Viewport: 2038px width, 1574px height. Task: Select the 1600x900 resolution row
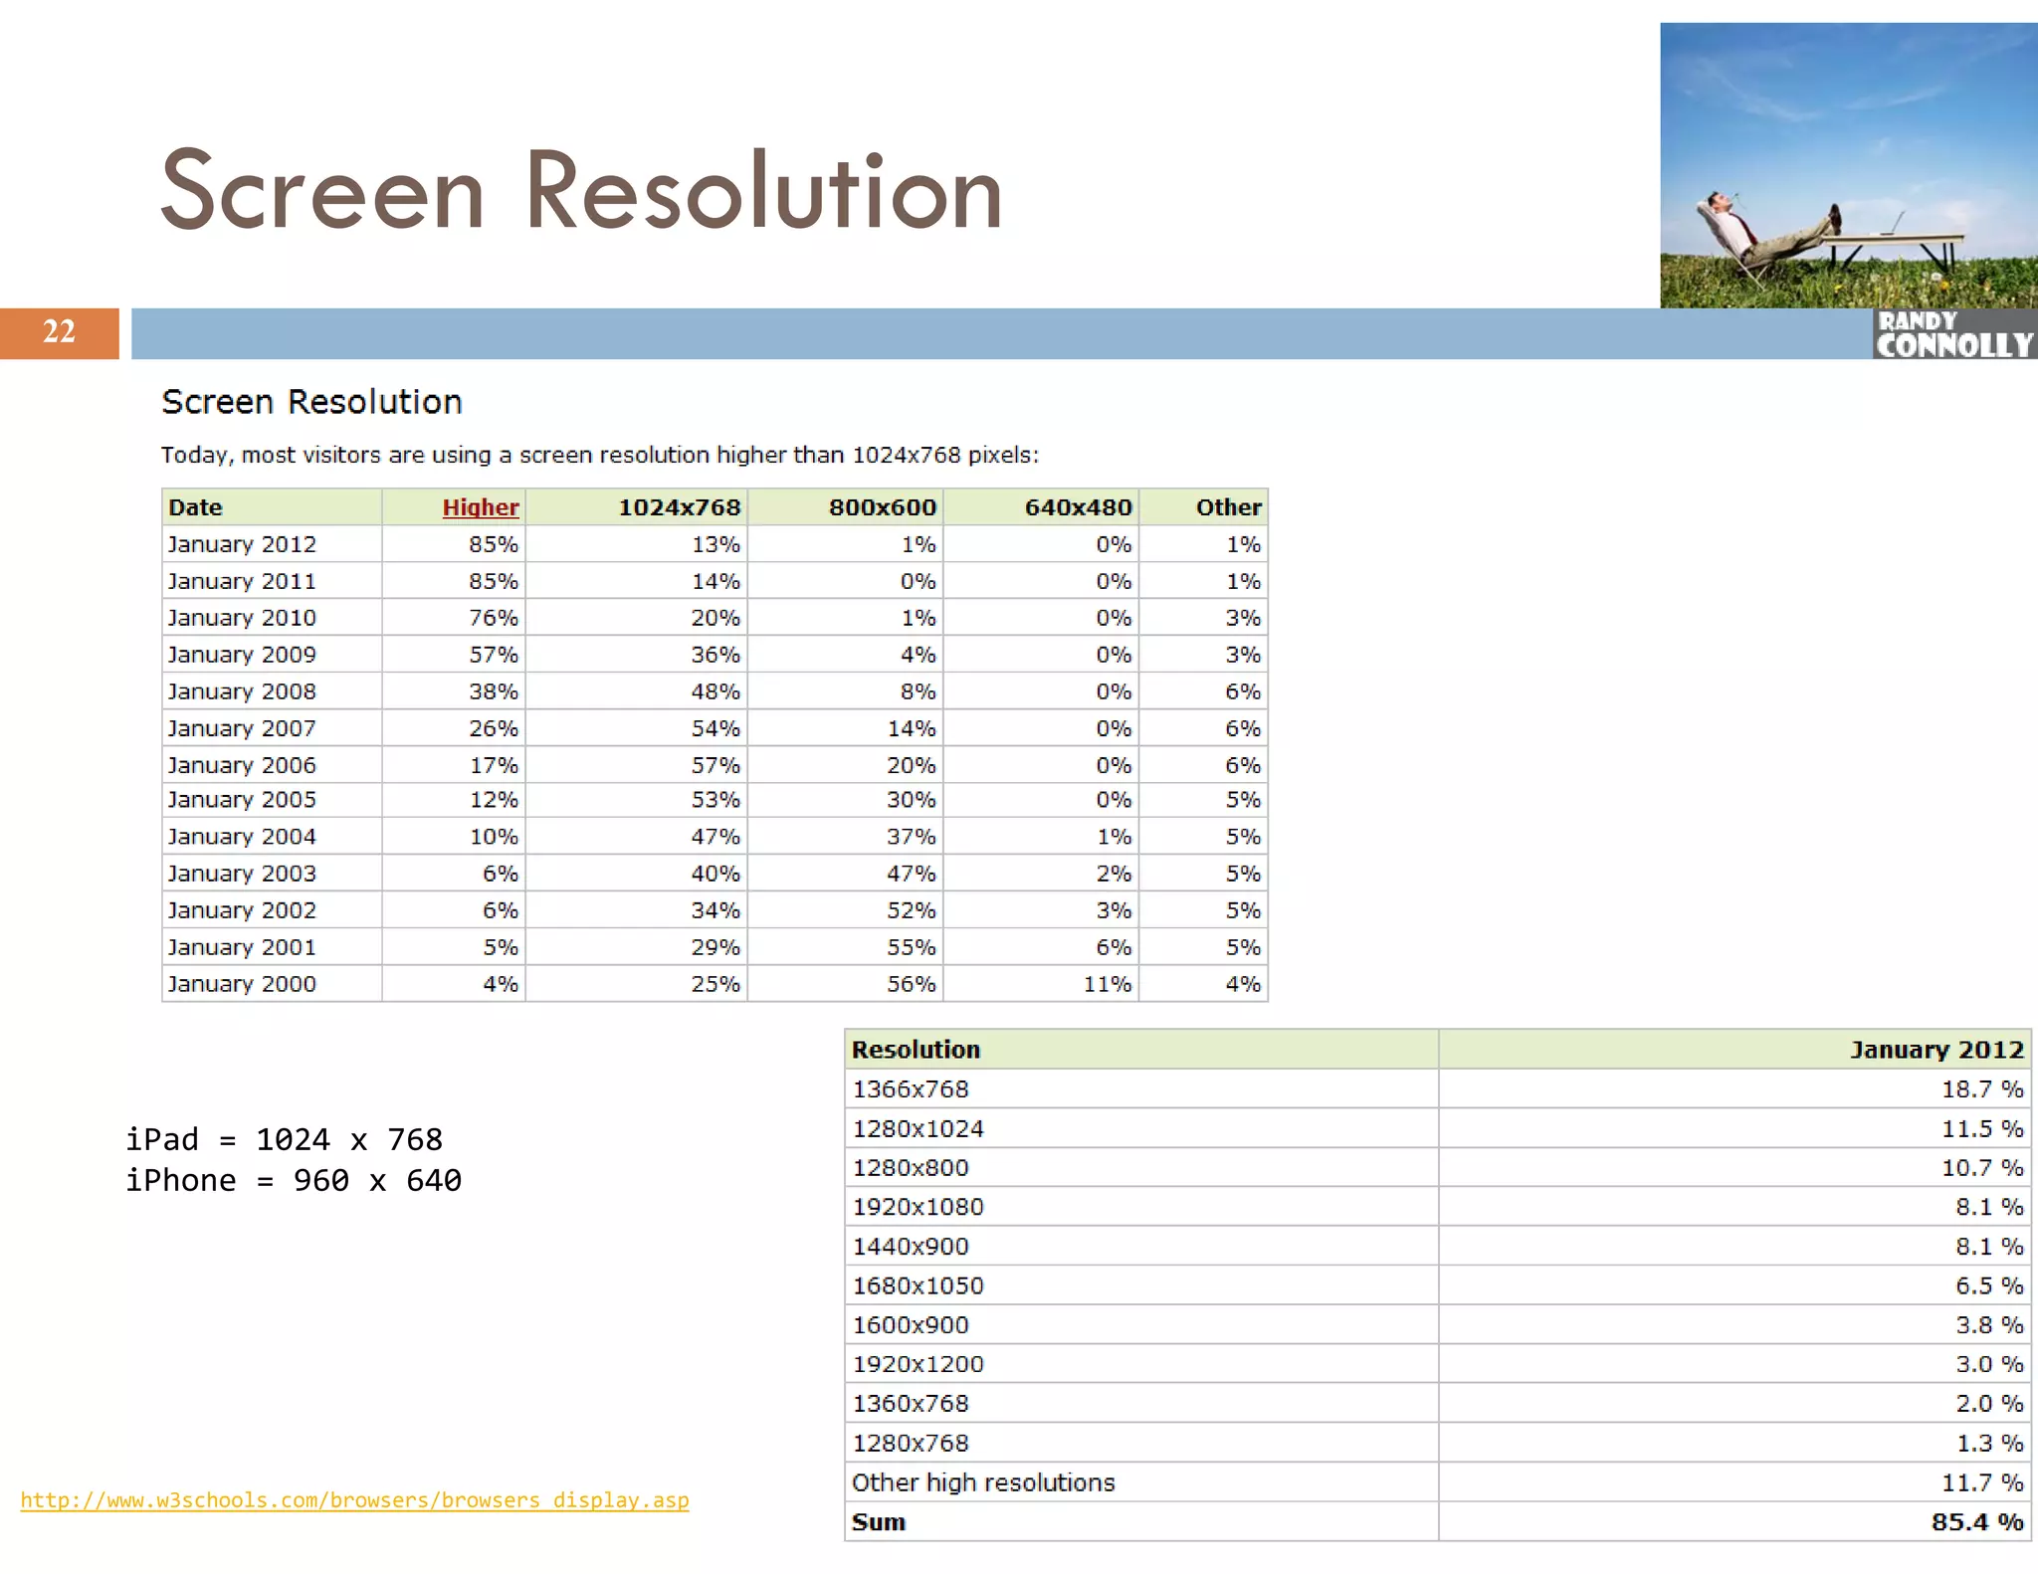[1438, 1325]
